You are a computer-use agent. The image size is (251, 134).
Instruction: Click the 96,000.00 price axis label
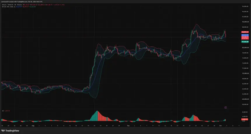(245, 6)
